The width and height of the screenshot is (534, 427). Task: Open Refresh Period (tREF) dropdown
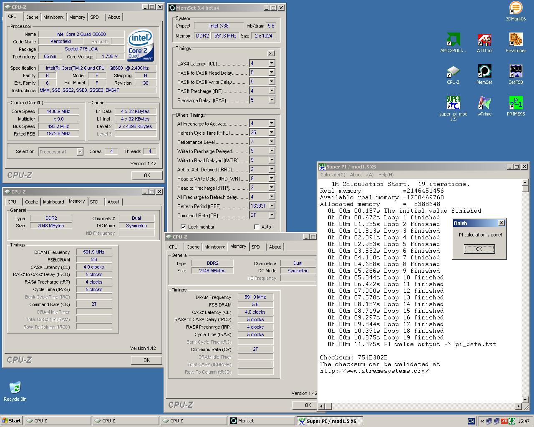(x=272, y=206)
